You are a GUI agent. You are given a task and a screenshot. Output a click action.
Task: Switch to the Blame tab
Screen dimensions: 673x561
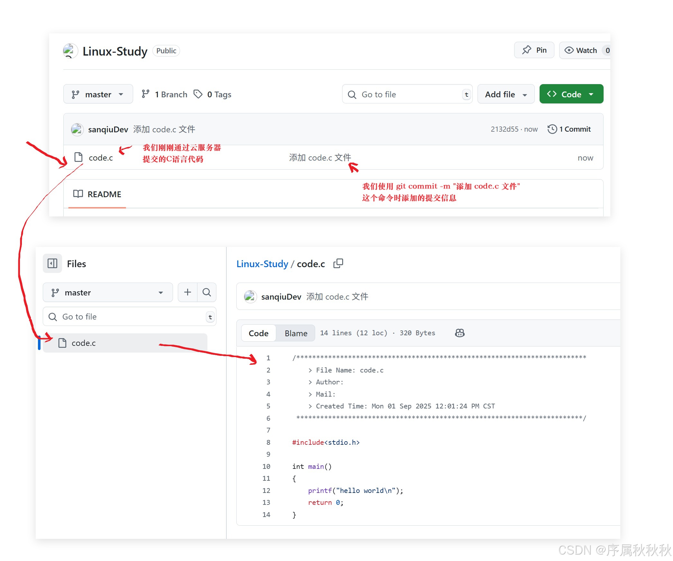tap(296, 333)
